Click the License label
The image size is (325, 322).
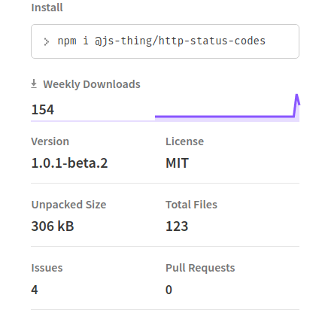(x=184, y=141)
